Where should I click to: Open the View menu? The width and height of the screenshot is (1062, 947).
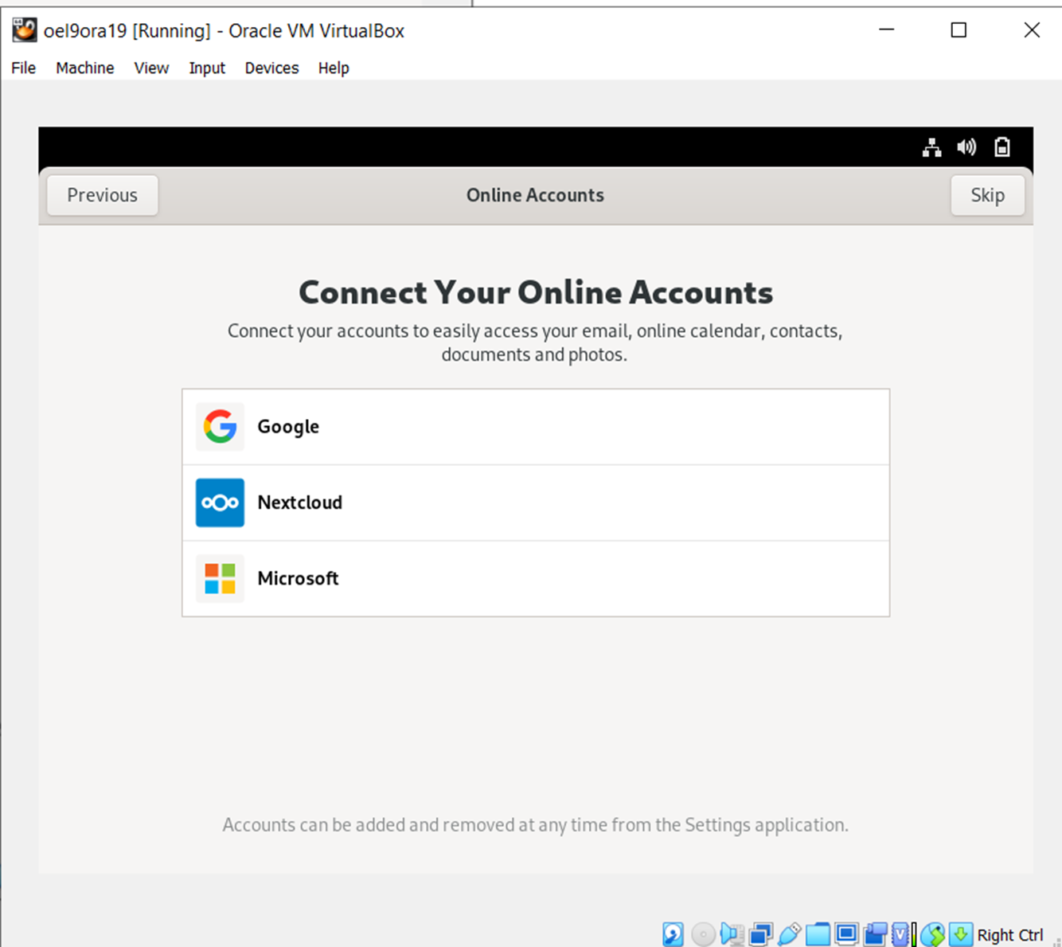(x=151, y=68)
